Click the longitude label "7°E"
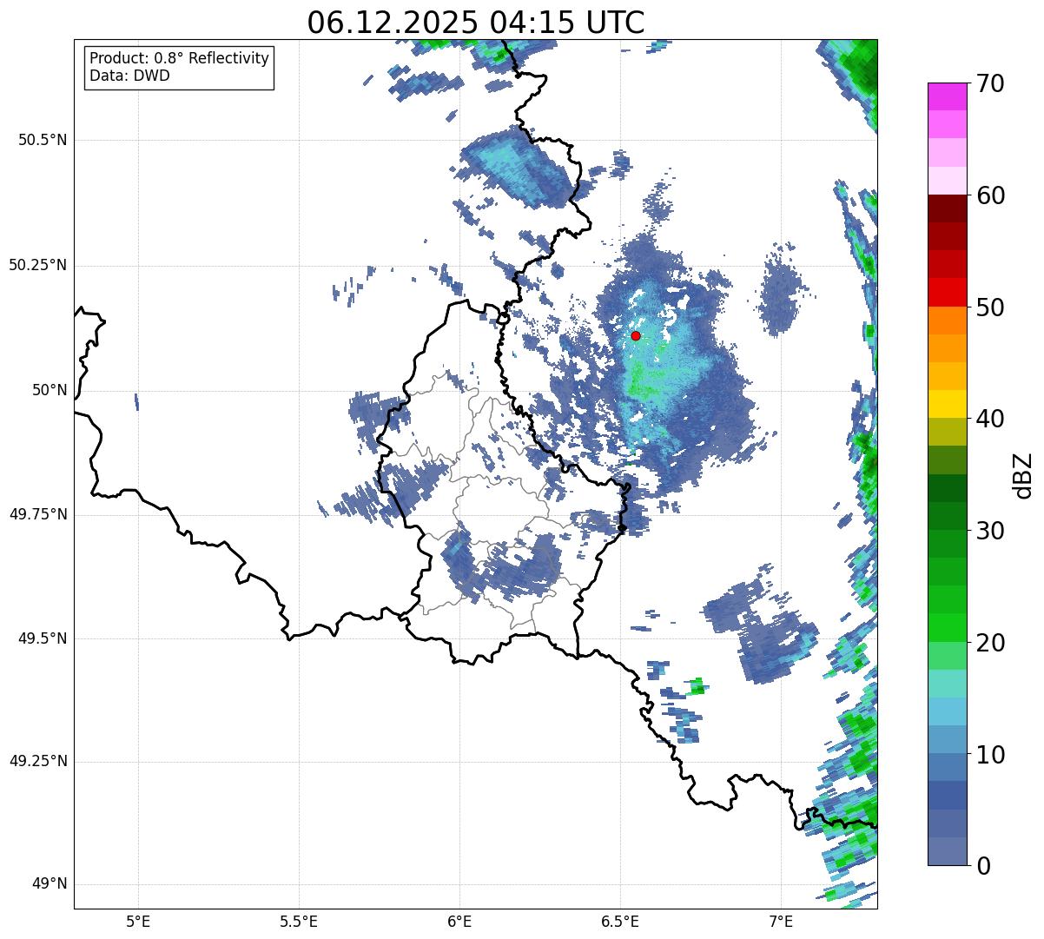The image size is (1044, 939). coord(781,922)
